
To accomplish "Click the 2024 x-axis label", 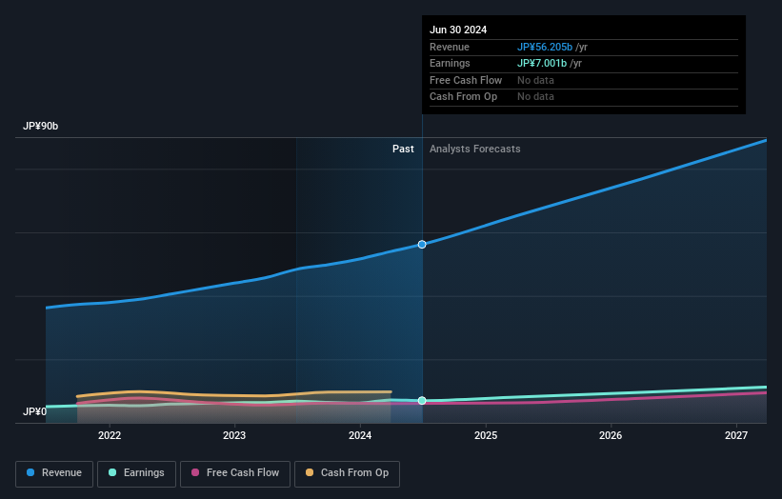I will point(360,436).
